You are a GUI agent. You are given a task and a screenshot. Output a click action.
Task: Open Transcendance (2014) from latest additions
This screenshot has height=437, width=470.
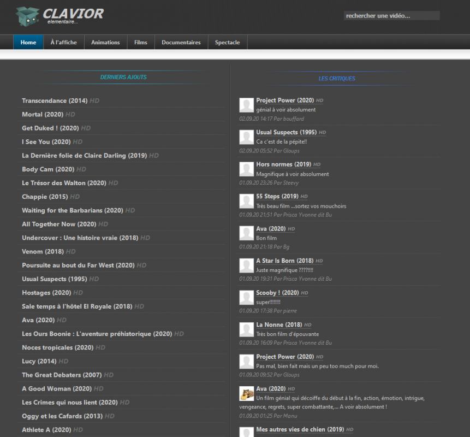(55, 101)
